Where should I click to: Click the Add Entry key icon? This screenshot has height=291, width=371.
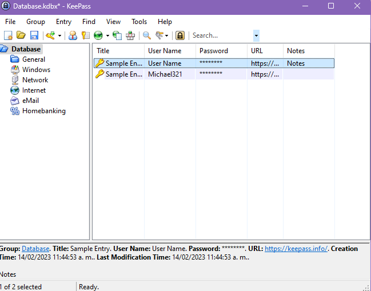50,35
